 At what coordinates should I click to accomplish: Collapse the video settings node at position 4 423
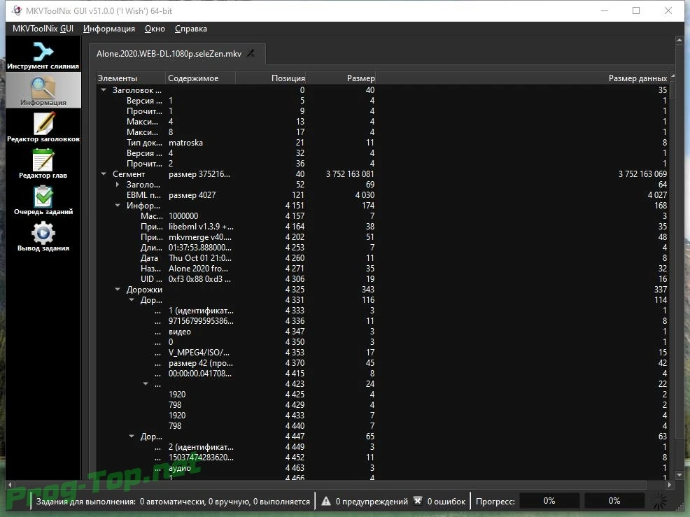(146, 383)
